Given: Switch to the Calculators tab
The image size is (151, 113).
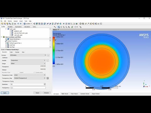Looking at the screenshot, I should pyautogui.click(x=27, y=27).
